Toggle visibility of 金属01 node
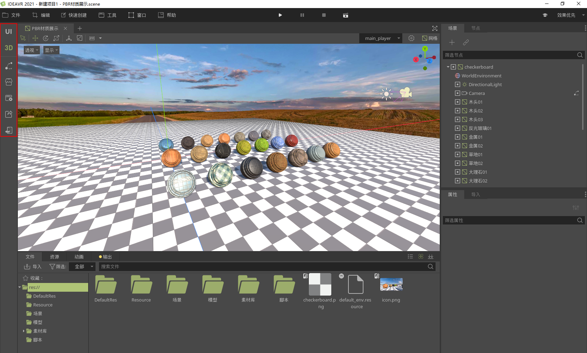587x353 pixels. point(458,137)
